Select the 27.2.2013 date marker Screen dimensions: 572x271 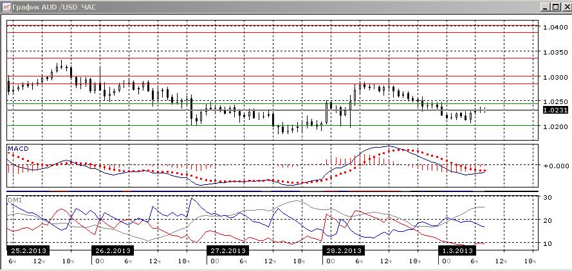[228, 251]
